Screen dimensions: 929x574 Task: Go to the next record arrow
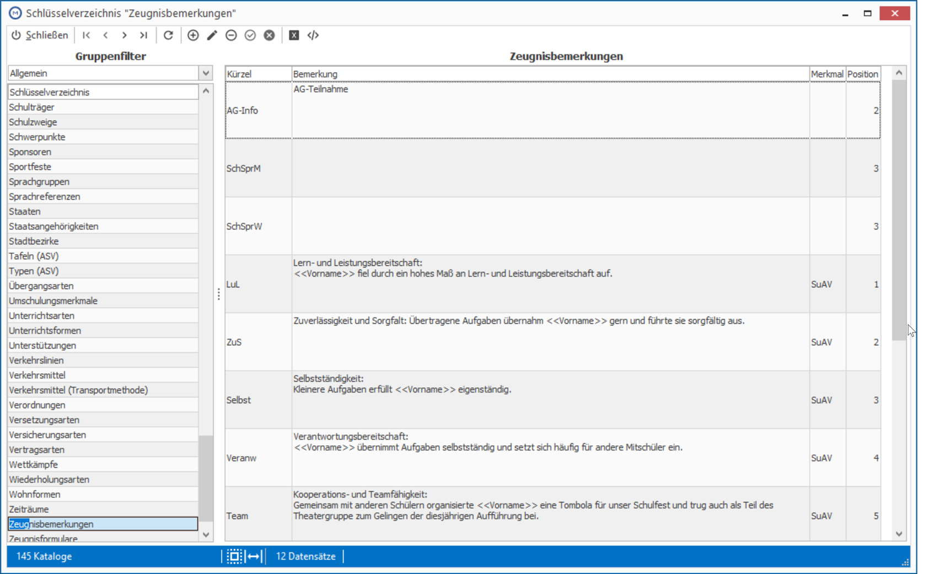(x=125, y=35)
